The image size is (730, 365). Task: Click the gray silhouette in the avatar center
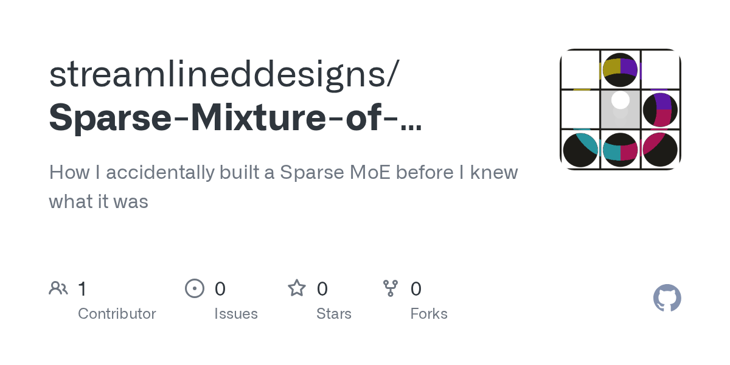[x=620, y=109]
